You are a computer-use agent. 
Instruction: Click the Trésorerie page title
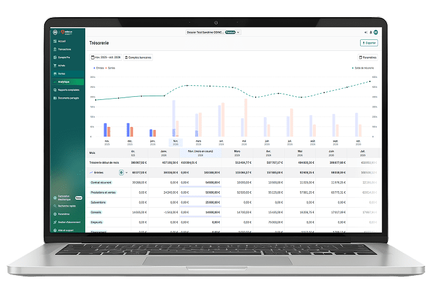pyautogui.click(x=99, y=43)
